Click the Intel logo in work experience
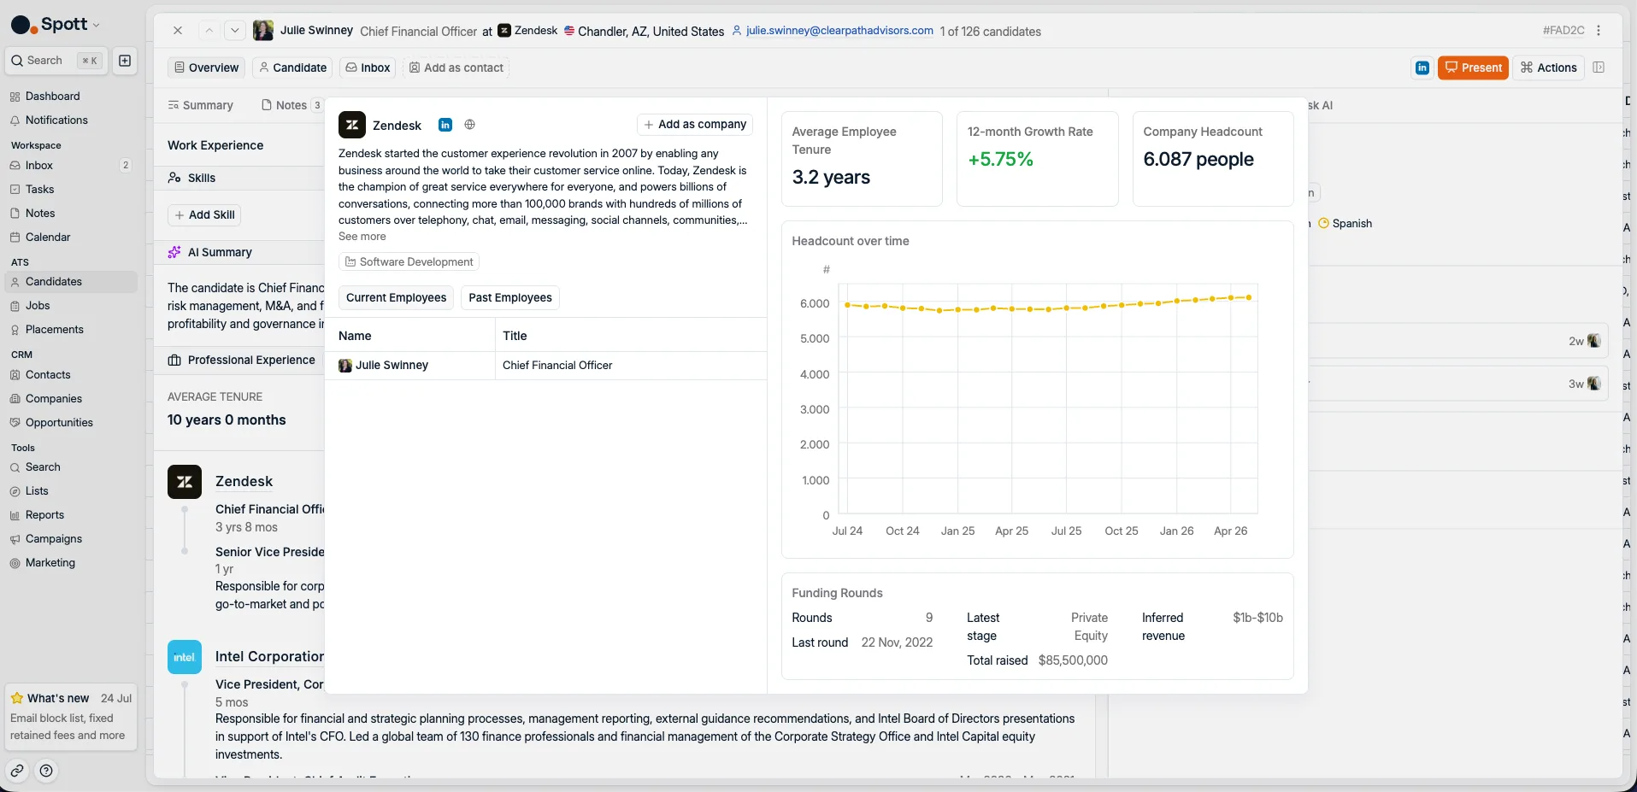Viewport: 1637px width, 792px height. tap(185, 657)
